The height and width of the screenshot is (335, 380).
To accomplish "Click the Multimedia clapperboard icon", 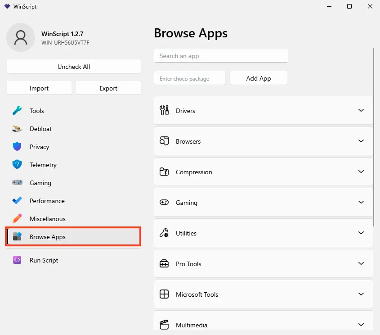I will point(164,325).
